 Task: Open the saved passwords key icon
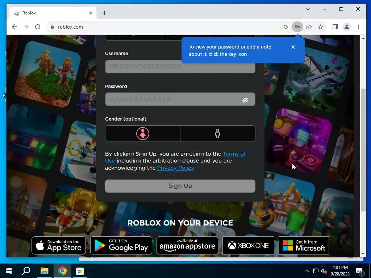click(x=297, y=27)
